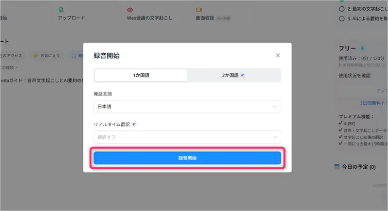
Task: Open the 発話言語 日本語 dropdown
Action: [x=187, y=107]
